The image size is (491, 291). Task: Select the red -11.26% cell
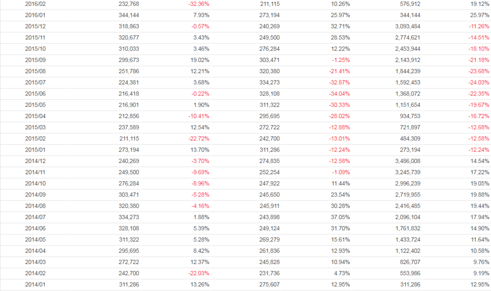480,26
